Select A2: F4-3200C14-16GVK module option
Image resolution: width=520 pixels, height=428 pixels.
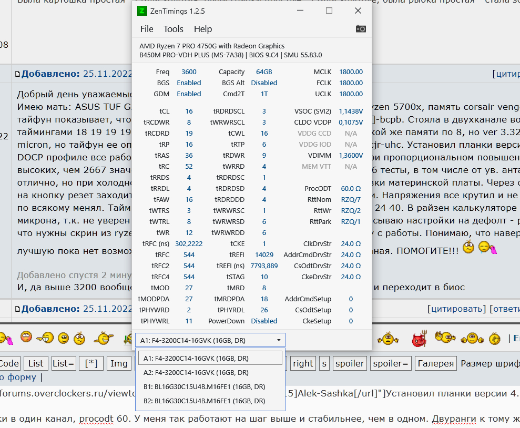(x=210, y=373)
